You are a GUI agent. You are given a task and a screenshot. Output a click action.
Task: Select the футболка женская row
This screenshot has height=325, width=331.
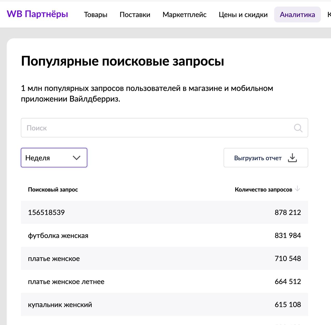[164, 235]
